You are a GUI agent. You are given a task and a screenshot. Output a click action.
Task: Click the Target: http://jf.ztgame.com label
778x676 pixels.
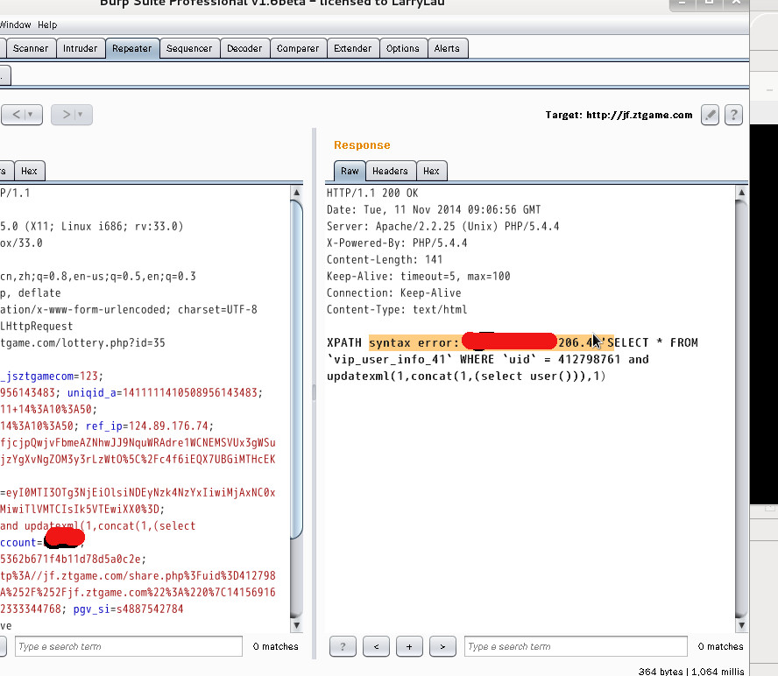click(619, 115)
